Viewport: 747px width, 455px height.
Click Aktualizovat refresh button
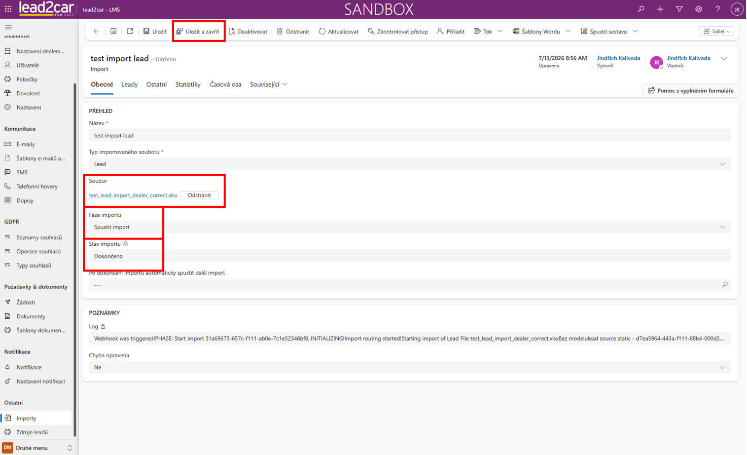click(x=338, y=31)
